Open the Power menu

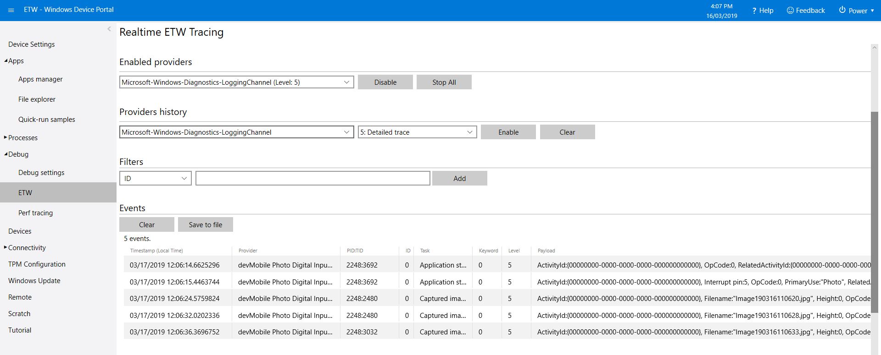click(856, 11)
